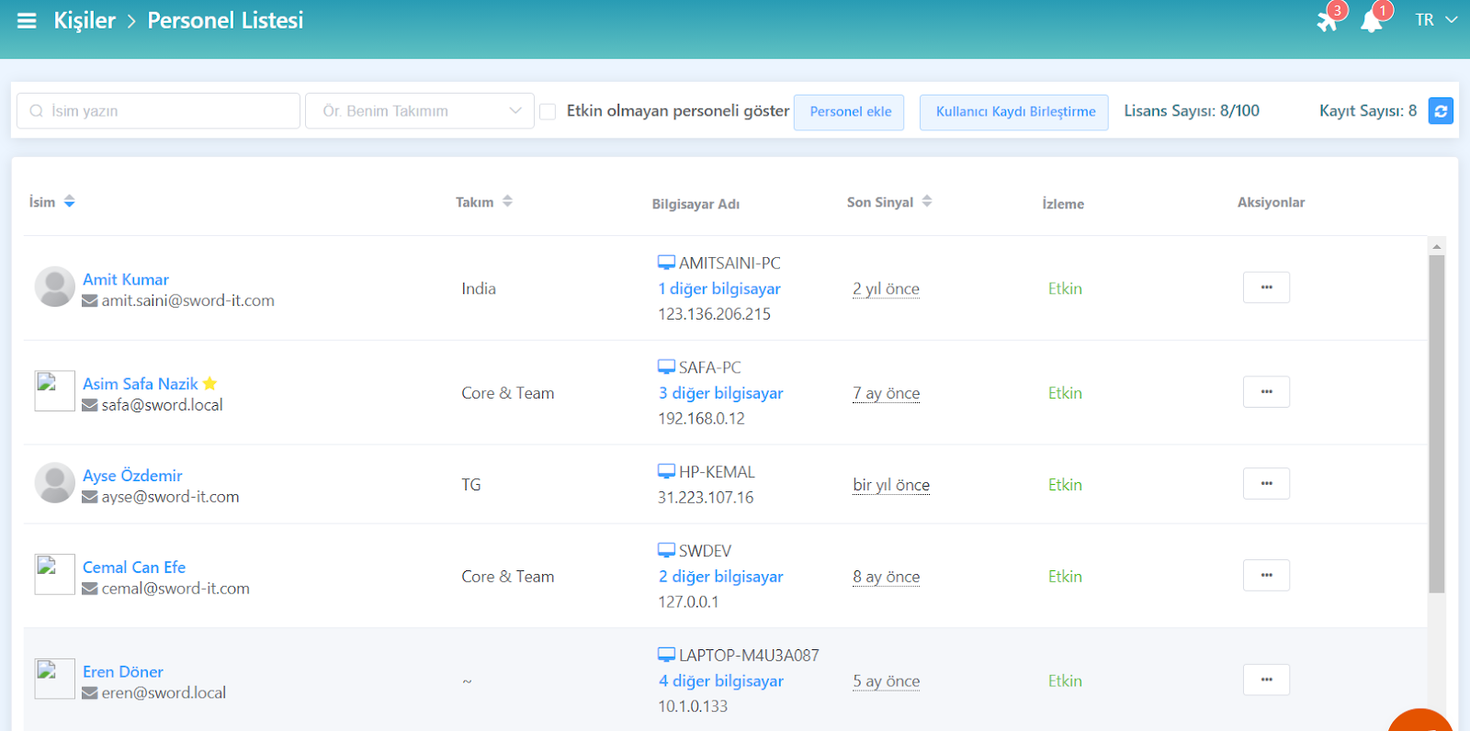This screenshot has width=1470, height=731.
Task: Click the name search input field
Action: pyautogui.click(x=167, y=111)
